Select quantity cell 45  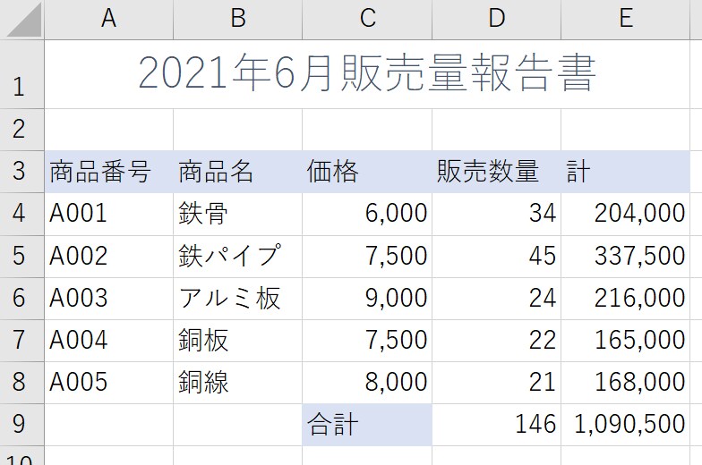point(496,256)
